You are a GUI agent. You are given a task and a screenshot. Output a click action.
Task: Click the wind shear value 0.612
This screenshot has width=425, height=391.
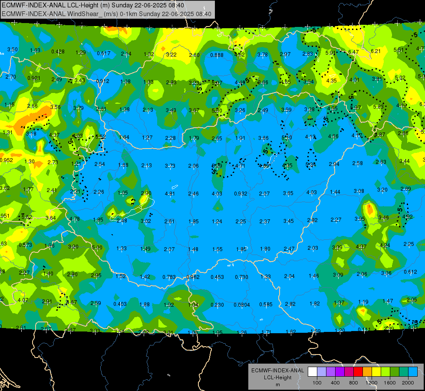[410, 272]
